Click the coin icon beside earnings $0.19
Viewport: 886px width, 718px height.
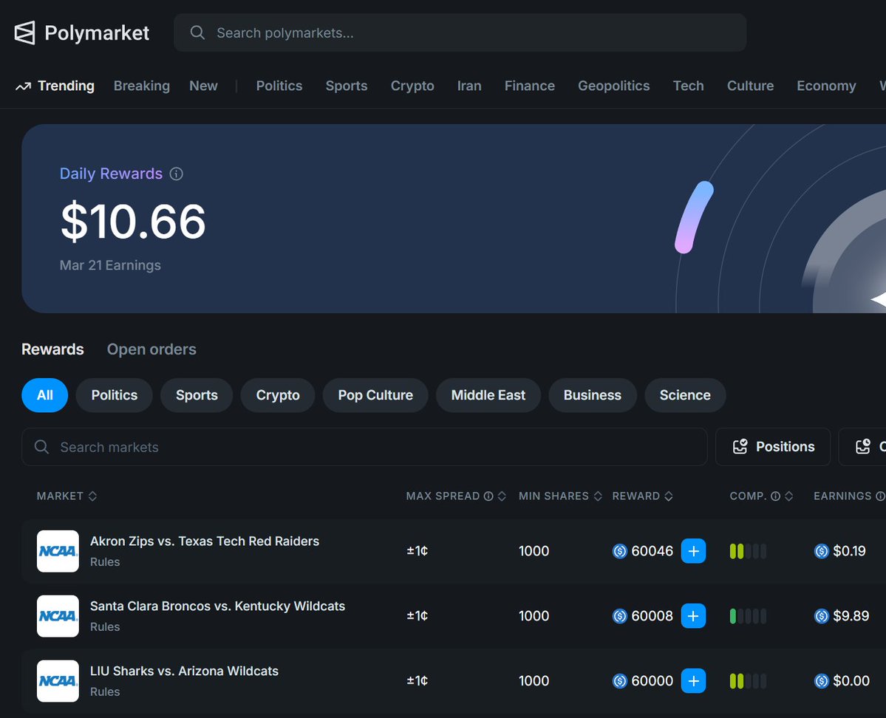[x=822, y=551]
